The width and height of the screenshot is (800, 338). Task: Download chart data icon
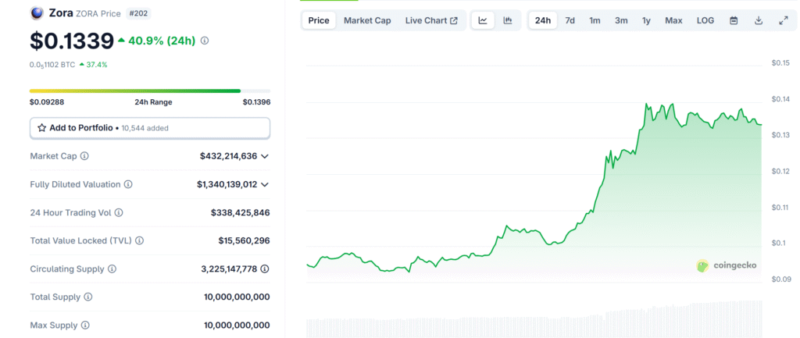[758, 20]
